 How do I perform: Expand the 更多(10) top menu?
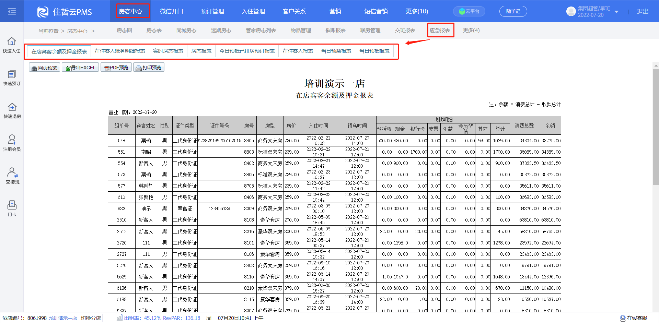click(x=417, y=11)
